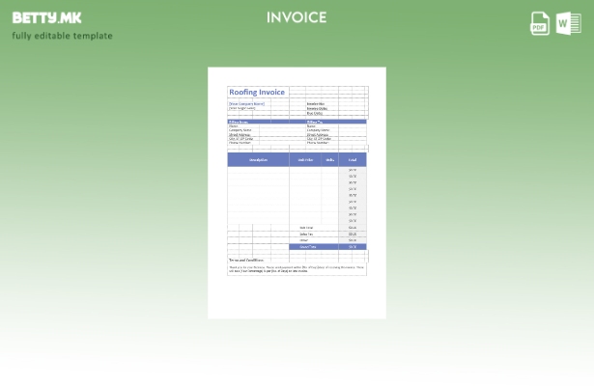This screenshot has width=594, height=386.
Task: Click the Total column header
Action: click(x=353, y=159)
